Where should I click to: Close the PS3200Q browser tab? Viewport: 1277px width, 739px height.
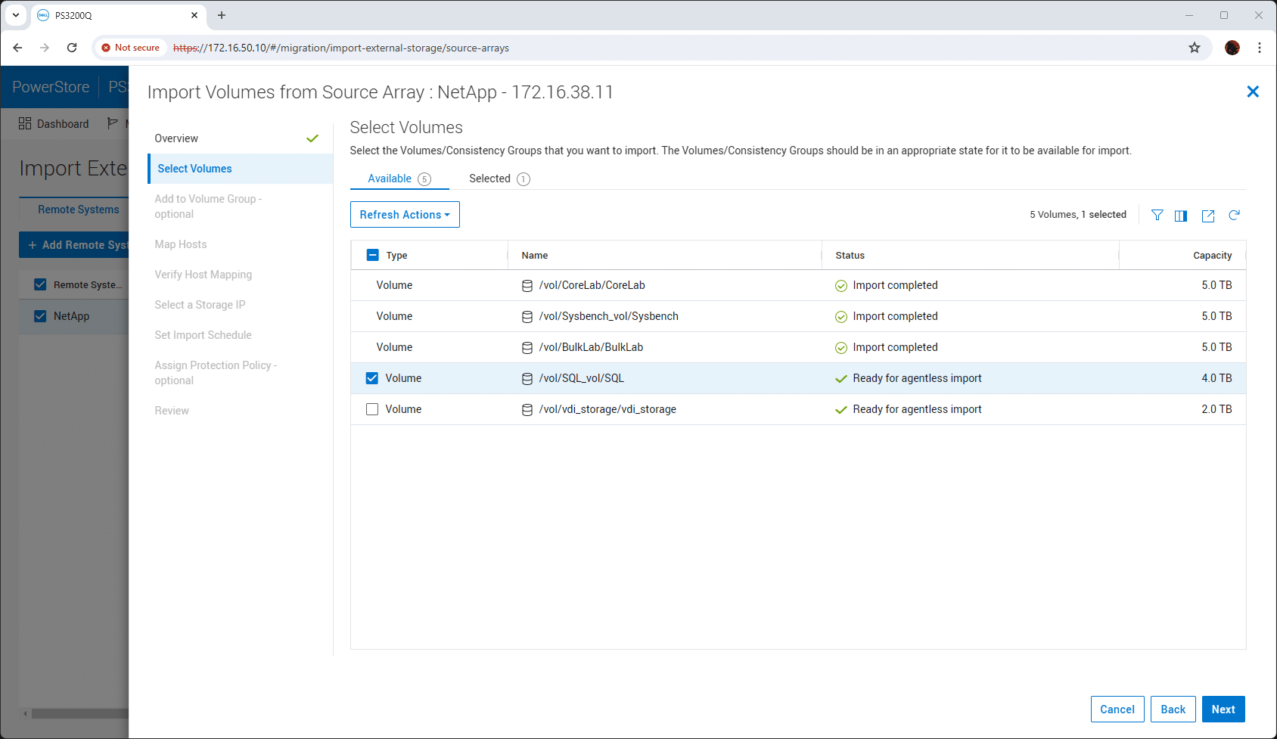click(x=194, y=15)
